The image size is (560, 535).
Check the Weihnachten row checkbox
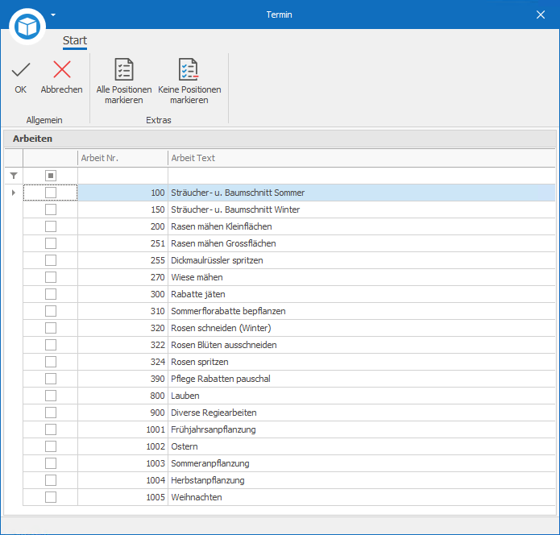[x=51, y=497]
